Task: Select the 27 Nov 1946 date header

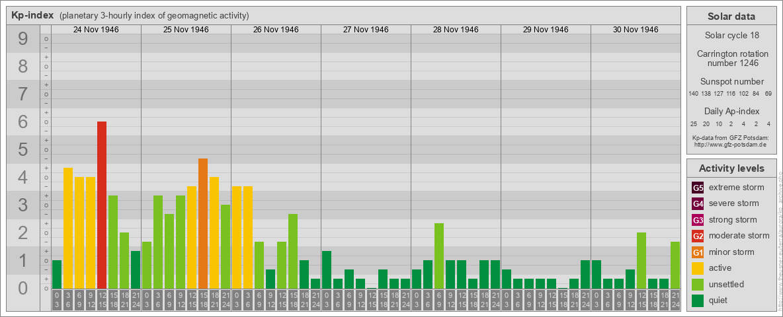Action: point(366,30)
